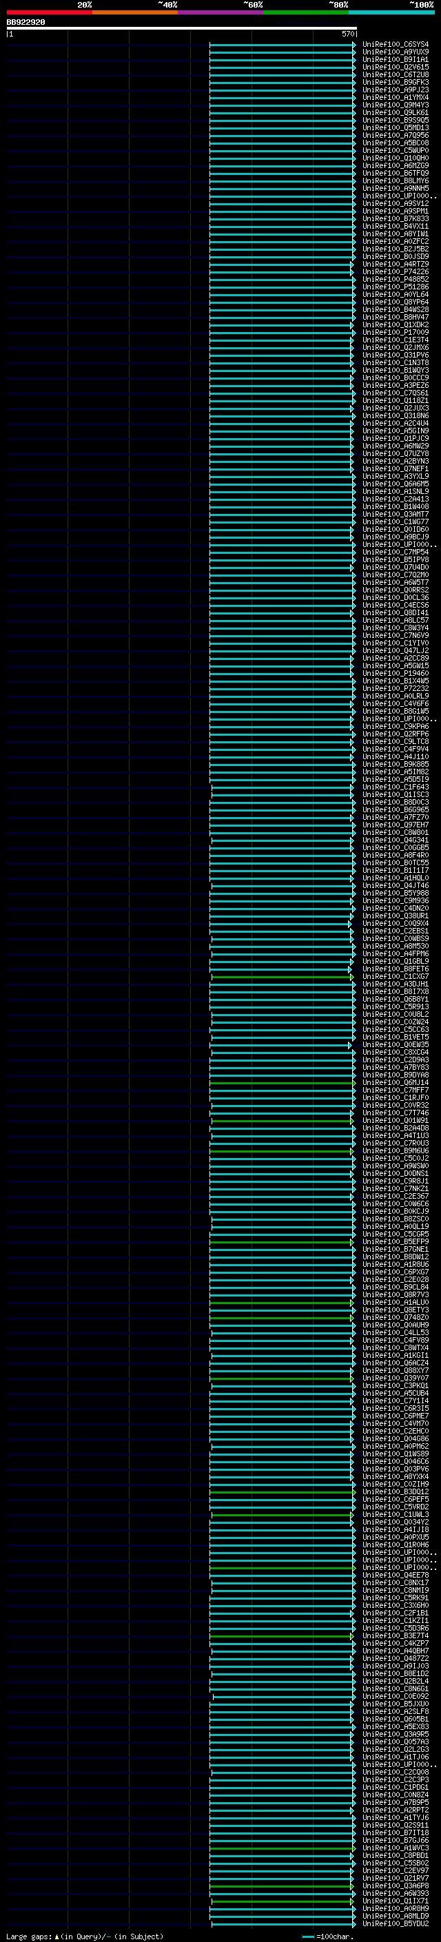Select the UniRef100_B9K885 label

395,765
